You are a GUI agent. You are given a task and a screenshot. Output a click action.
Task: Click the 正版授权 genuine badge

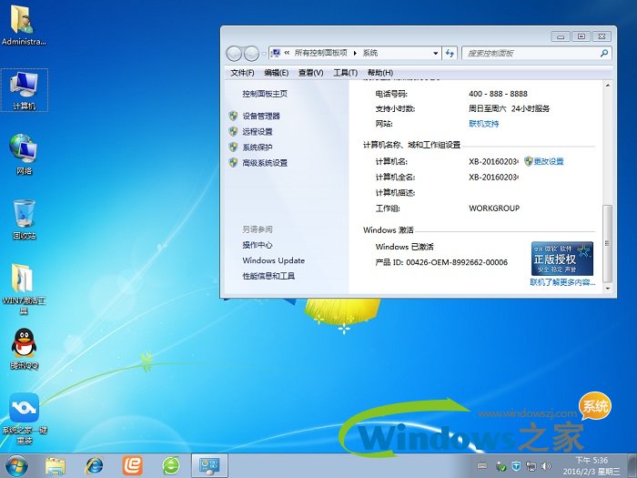561,259
